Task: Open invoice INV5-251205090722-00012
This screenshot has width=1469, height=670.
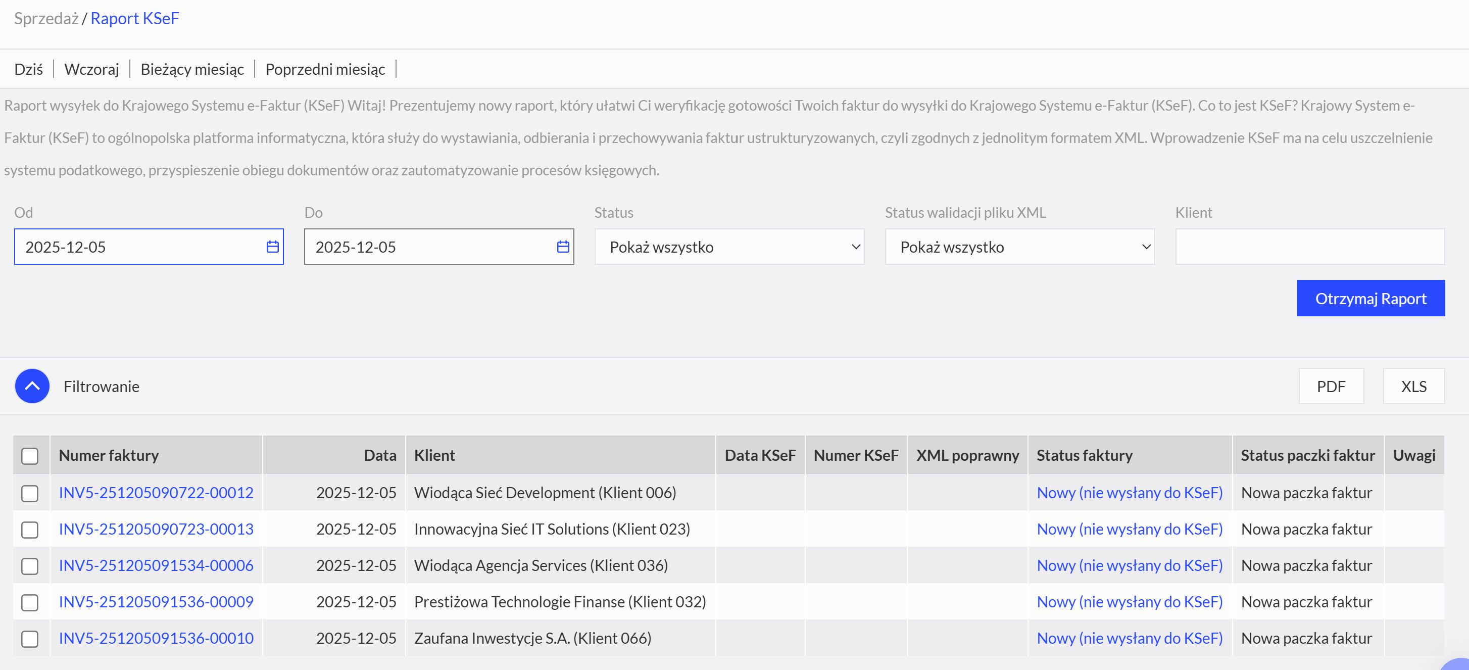Action: [156, 493]
